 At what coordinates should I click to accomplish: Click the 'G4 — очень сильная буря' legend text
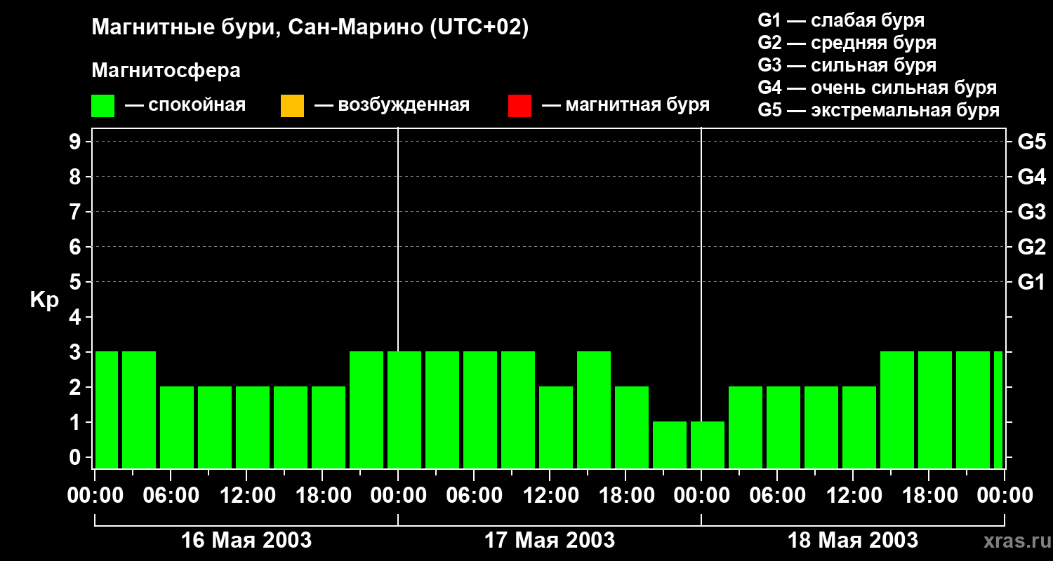[877, 88]
